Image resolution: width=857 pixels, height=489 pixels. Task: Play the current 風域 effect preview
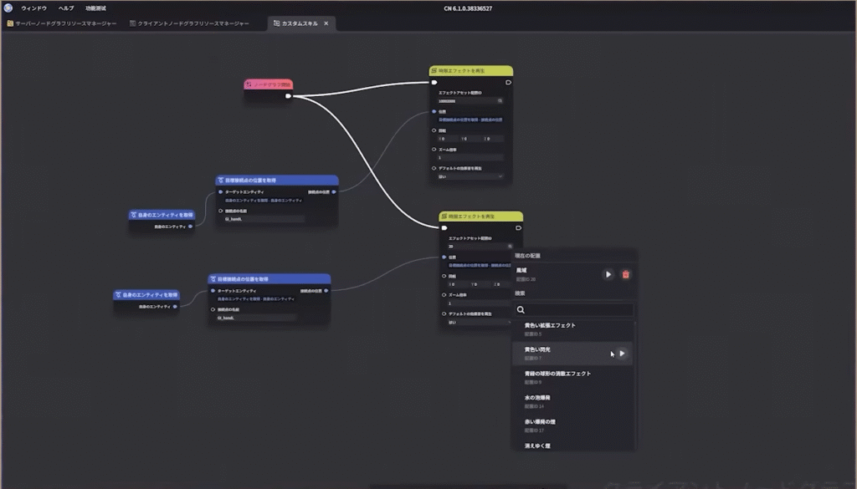coord(608,274)
